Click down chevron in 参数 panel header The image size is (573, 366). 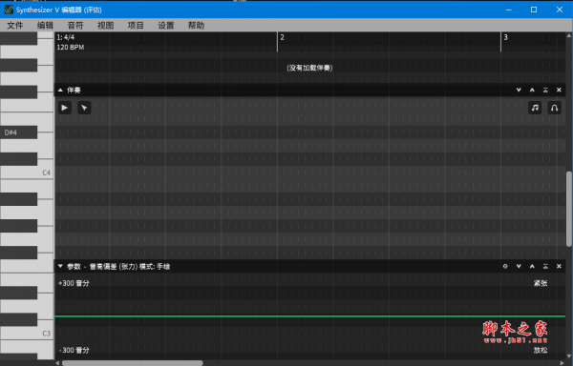point(519,267)
